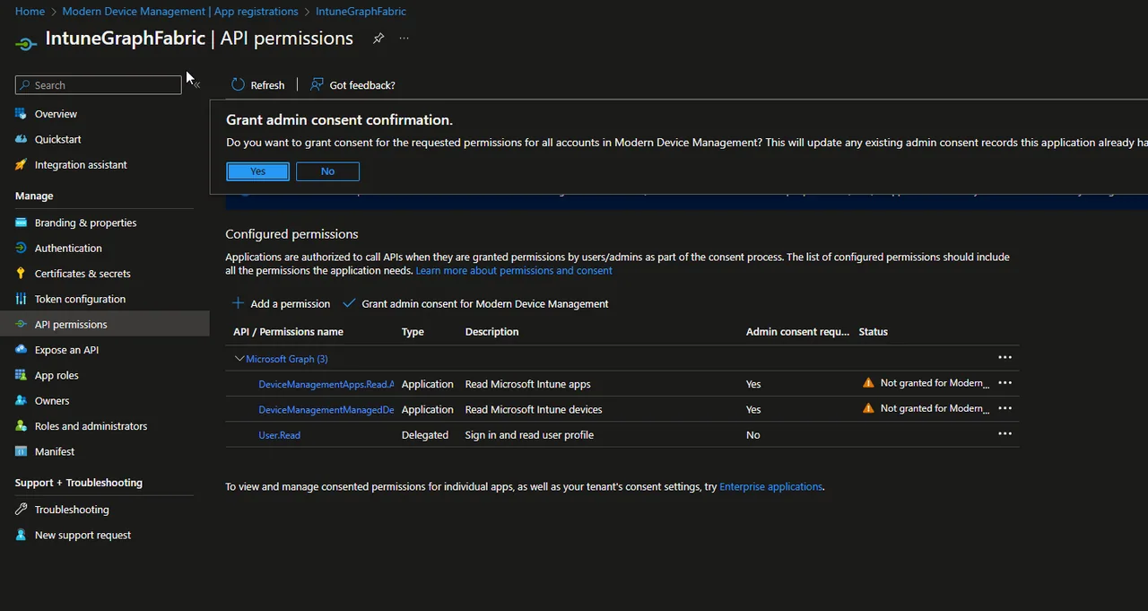Screen dimensions: 1148x611
Task: Open Modern Device Management App registrations breadcrumb
Action: 180,12
